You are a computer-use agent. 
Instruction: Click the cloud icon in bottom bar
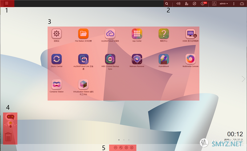click(x=116, y=147)
